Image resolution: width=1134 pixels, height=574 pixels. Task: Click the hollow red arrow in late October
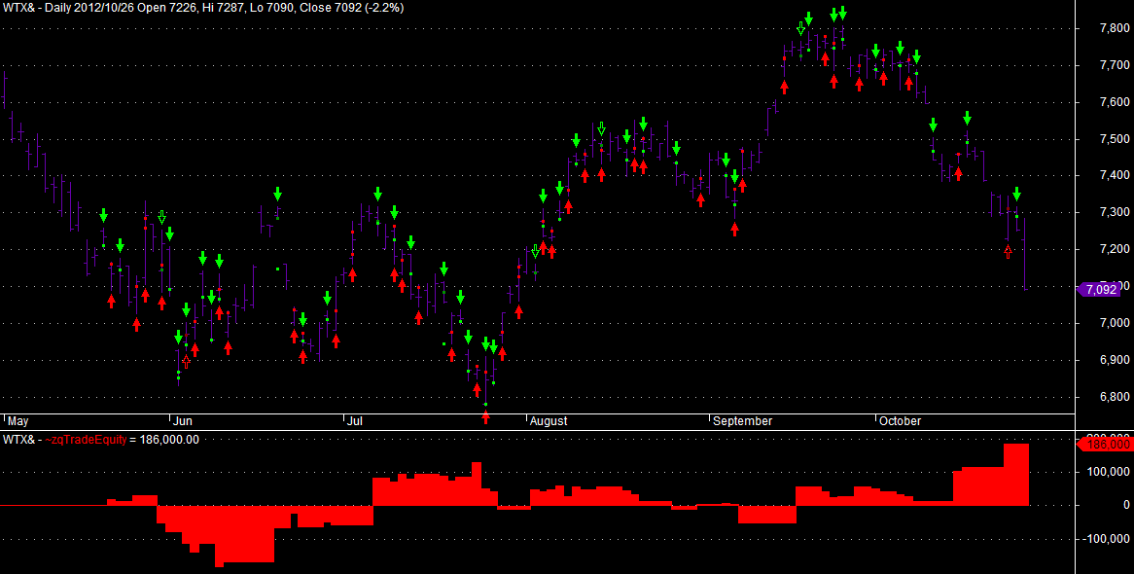tap(1009, 251)
